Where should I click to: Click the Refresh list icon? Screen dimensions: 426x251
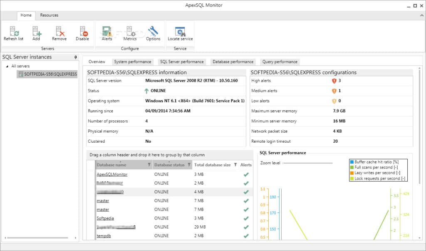tap(13, 32)
